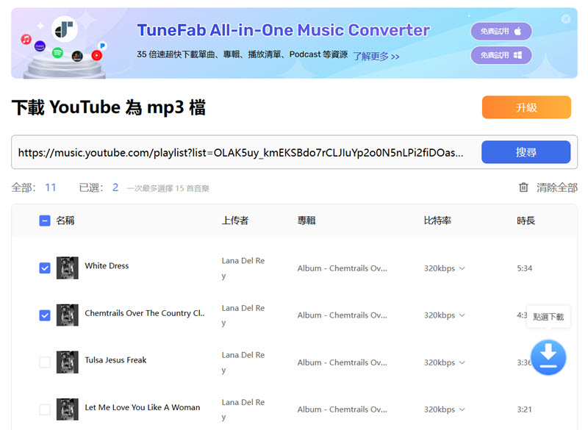The width and height of the screenshot is (588, 430).
Task: Open bitrate dropdown for Tulsa Jesus Freak
Action: [445, 362]
